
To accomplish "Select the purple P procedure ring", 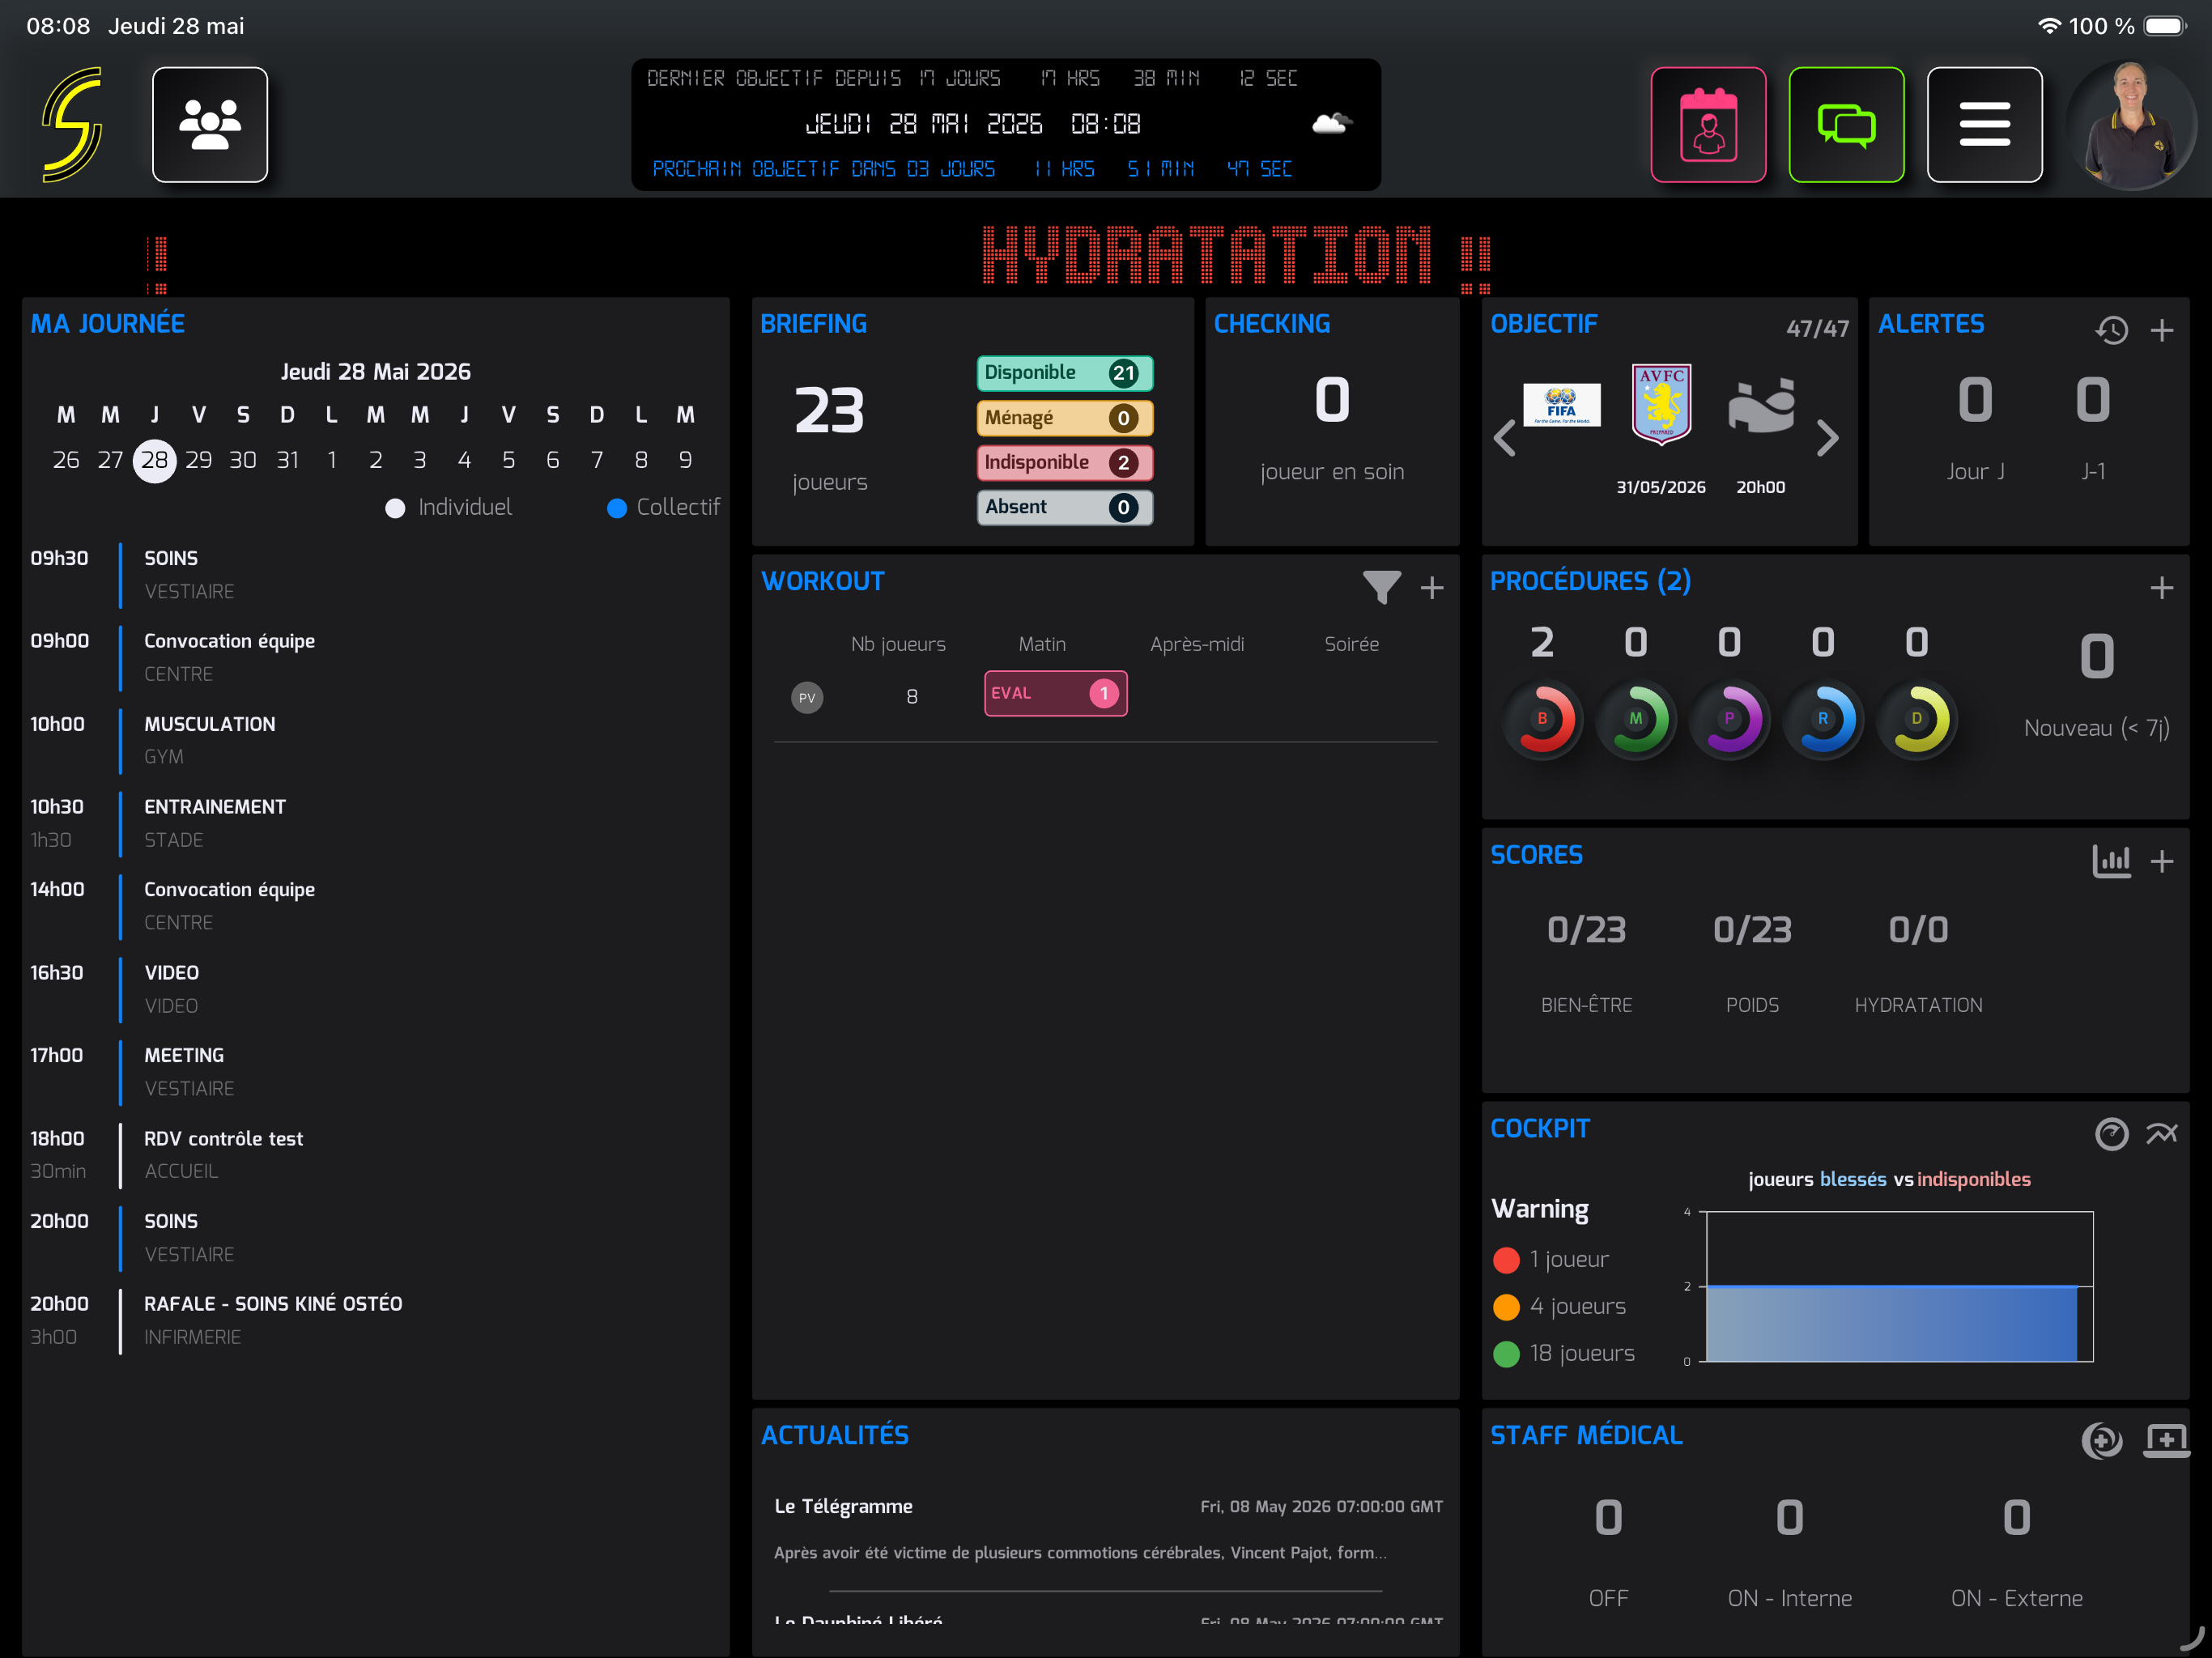I will 1729,719.
